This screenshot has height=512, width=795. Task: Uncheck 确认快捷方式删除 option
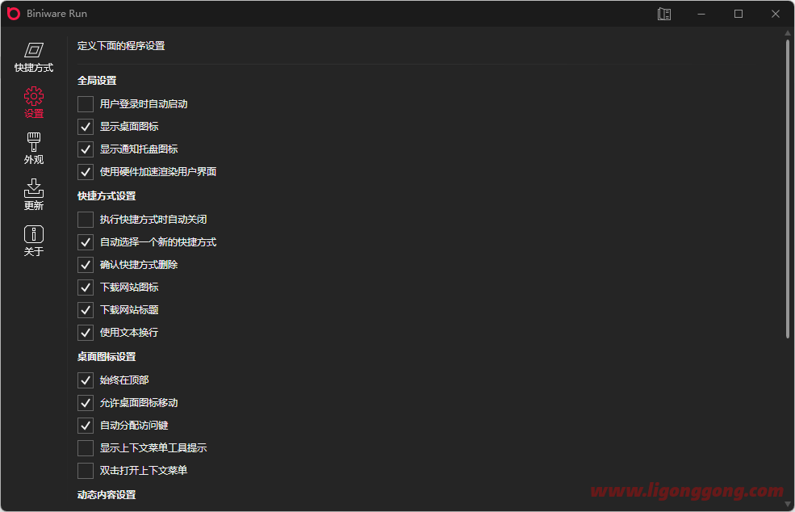(86, 265)
